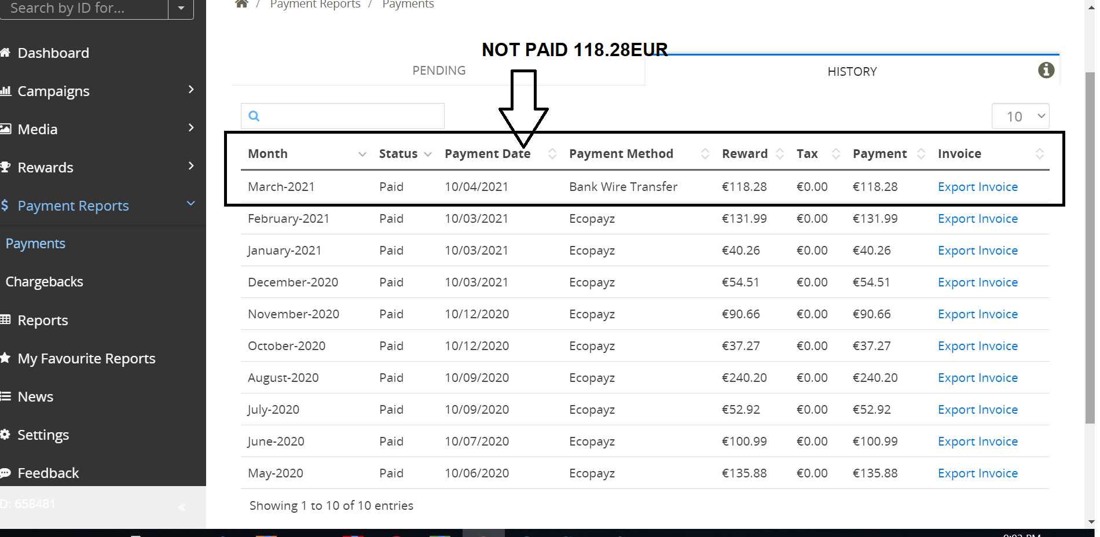The width and height of the screenshot is (1100, 537).
Task: Click the Search by ID input field
Action: pos(84,9)
